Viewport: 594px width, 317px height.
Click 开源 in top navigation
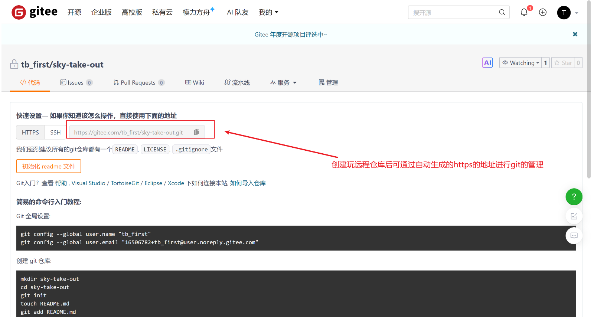pos(74,12)
